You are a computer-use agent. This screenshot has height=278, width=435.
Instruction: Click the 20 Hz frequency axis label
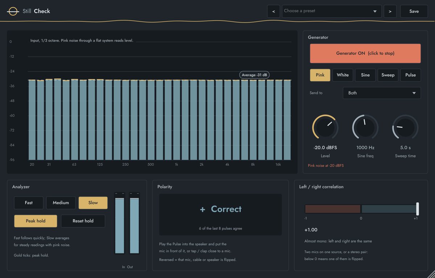click(x=32, y=164)
